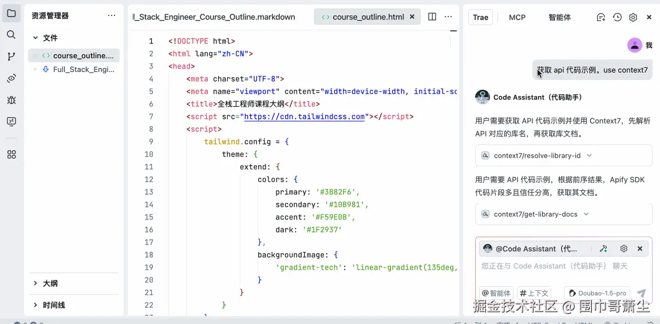
Task: Click the 资源管理器 panel title
Action: click(x=50, y=16)
